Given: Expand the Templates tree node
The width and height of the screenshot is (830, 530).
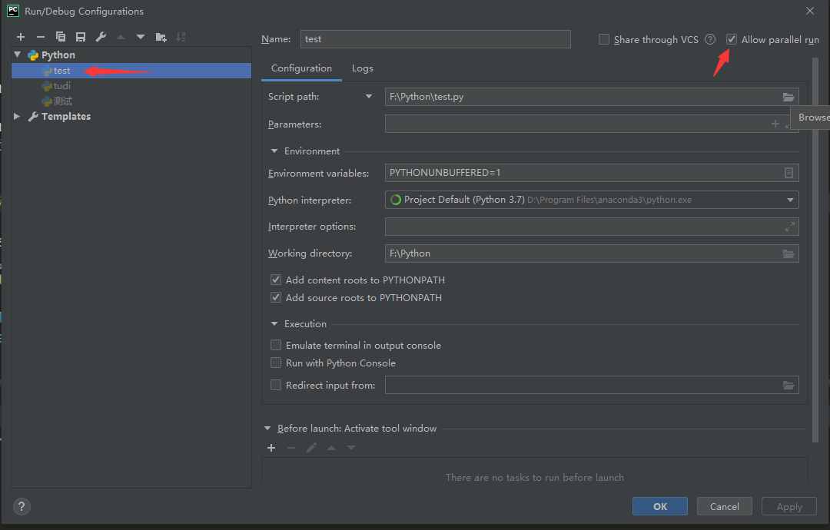Looking at the screenshot, I should (x=17, y=117).
